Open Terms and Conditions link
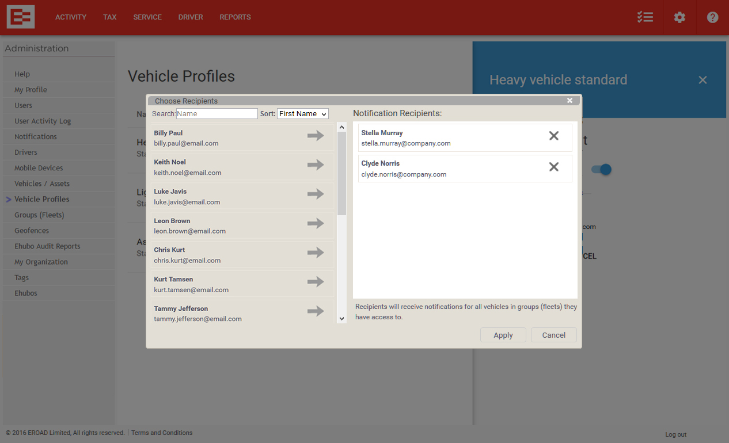729x443 pixels. 162,433
